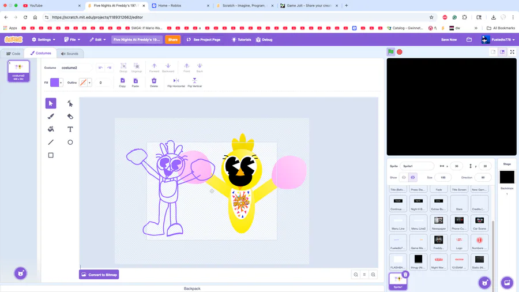
Task: Click the costume name field showing costume2
Action: [76, 68]
